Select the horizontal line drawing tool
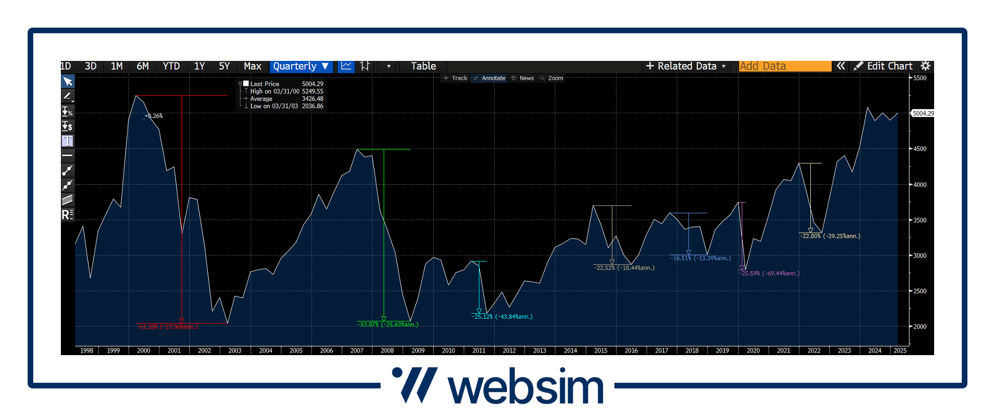995x416 pixels. (x=68, y=156)
